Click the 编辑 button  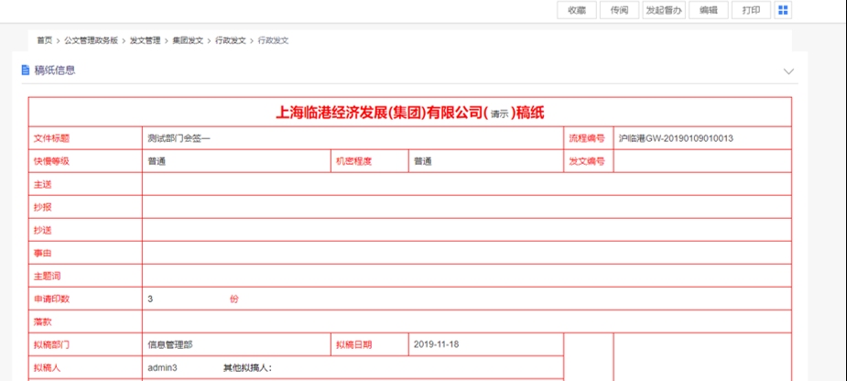tap(708, 10)
